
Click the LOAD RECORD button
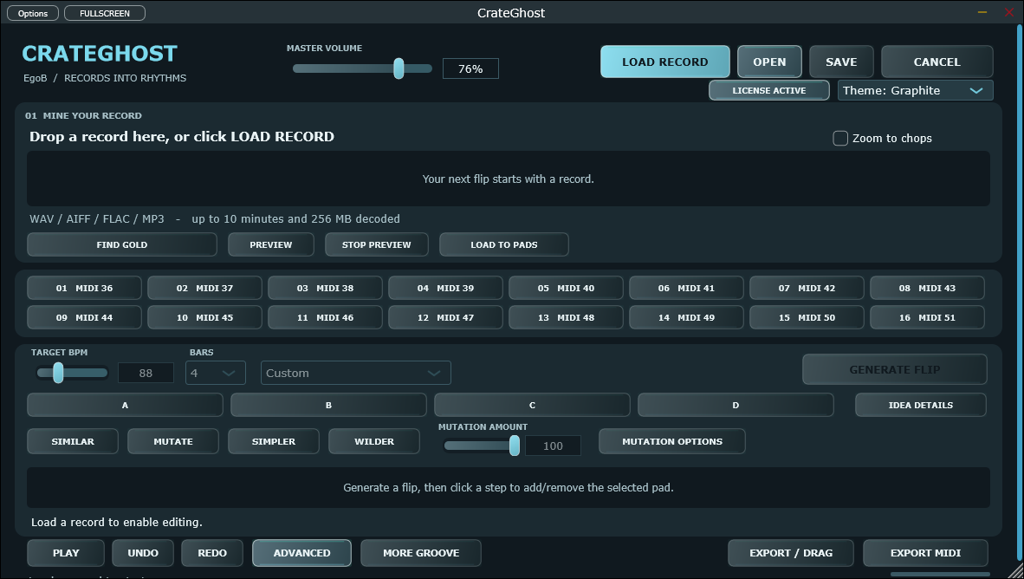point(664,62)
